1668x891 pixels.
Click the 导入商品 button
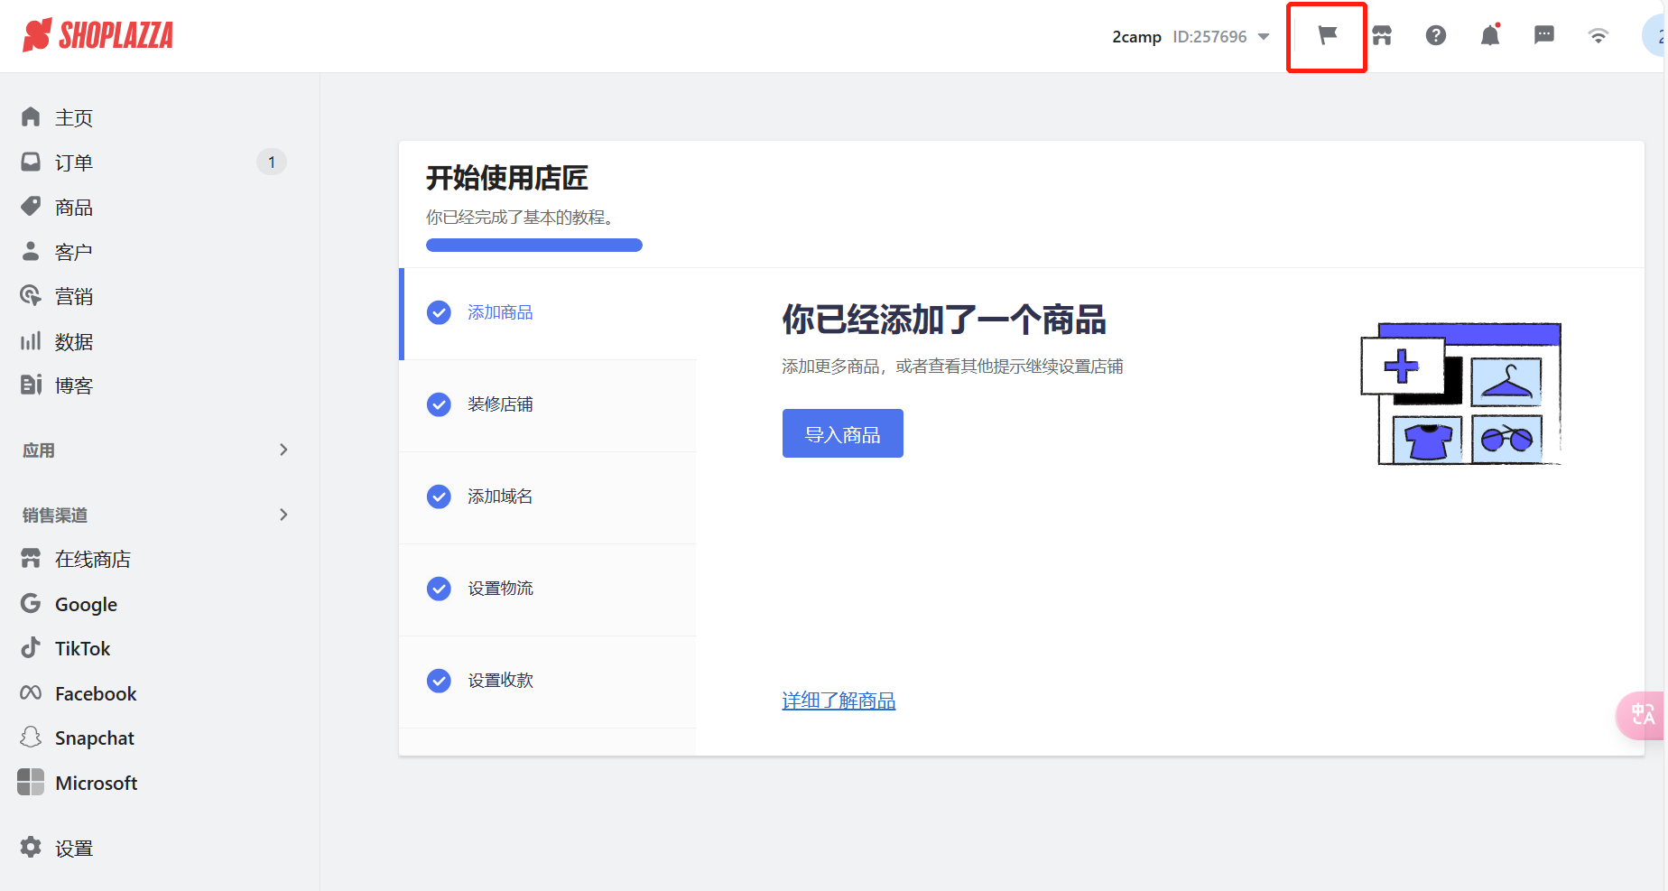coord(842,434)
